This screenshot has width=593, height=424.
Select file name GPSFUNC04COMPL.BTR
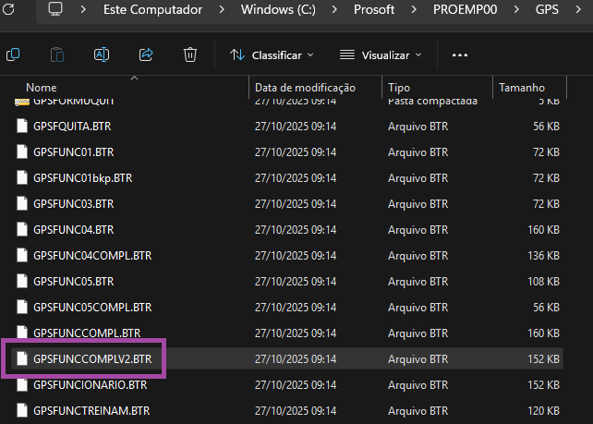(92, 255)
